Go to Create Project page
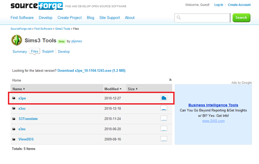The width and height of the screenshot is (259, 164). coord(69,18)
